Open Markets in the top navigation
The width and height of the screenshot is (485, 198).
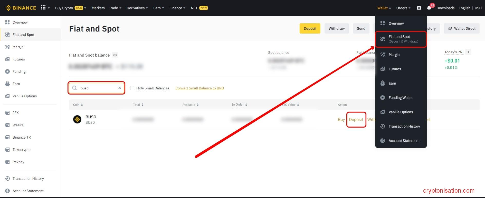coord(98,8)
